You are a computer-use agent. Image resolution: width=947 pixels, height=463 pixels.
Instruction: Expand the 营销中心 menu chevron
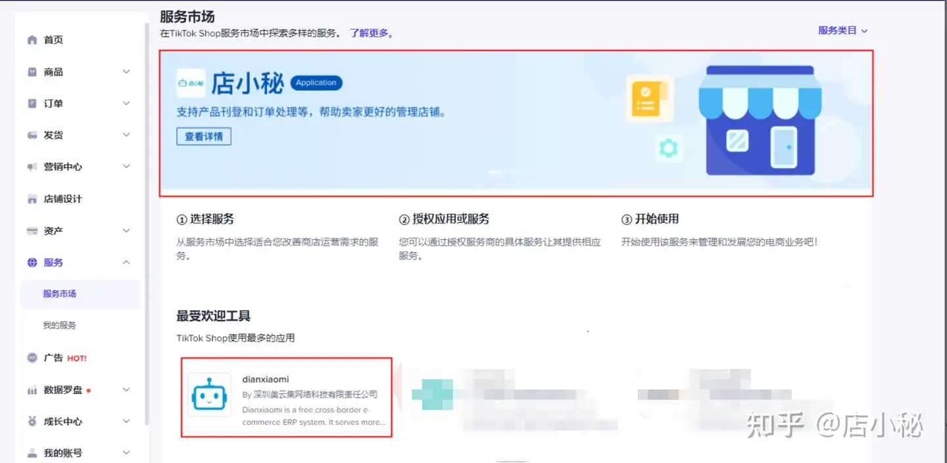click(126, 167)
